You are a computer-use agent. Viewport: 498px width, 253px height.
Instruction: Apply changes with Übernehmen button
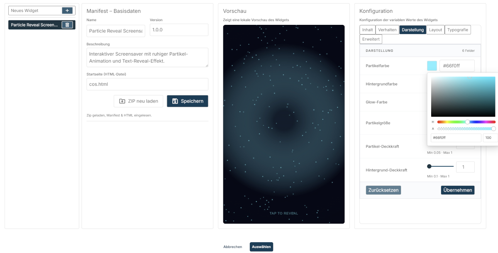tap(457, 190)
